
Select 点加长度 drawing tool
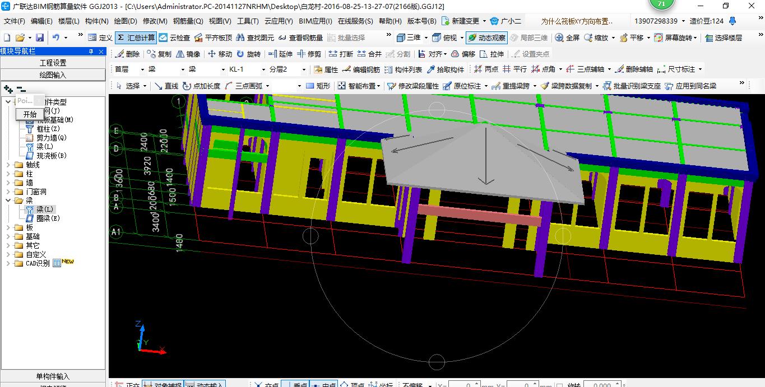[201, 86]
